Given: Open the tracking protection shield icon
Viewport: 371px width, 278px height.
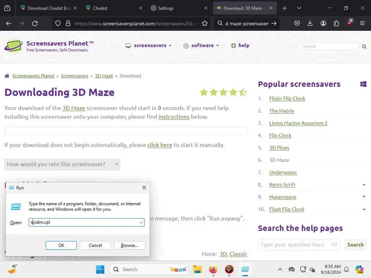Looking at the screenshot, I should [58, 24].
